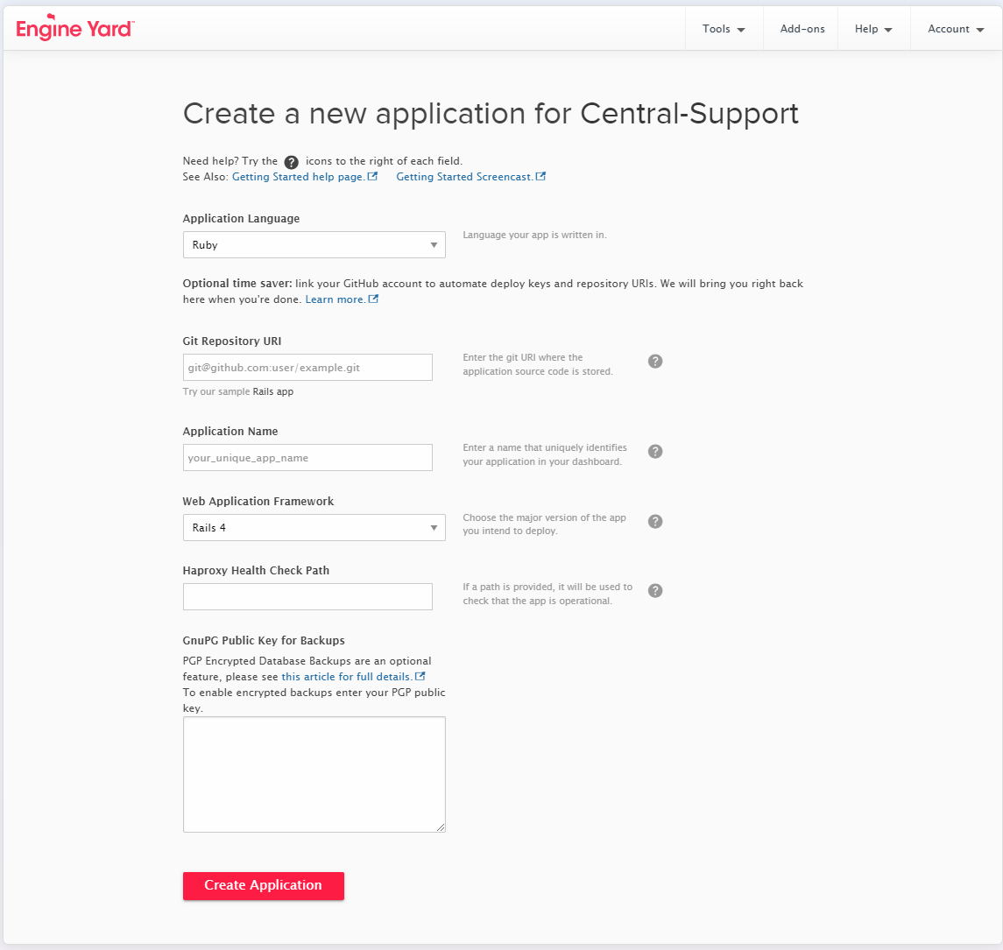Click help icon beside Git Repository URI

655,361
